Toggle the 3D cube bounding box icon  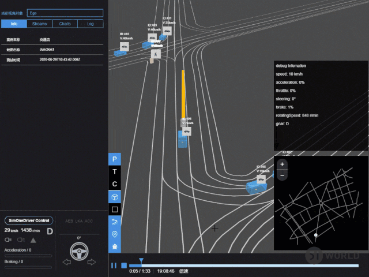click(x=115, y=197)
